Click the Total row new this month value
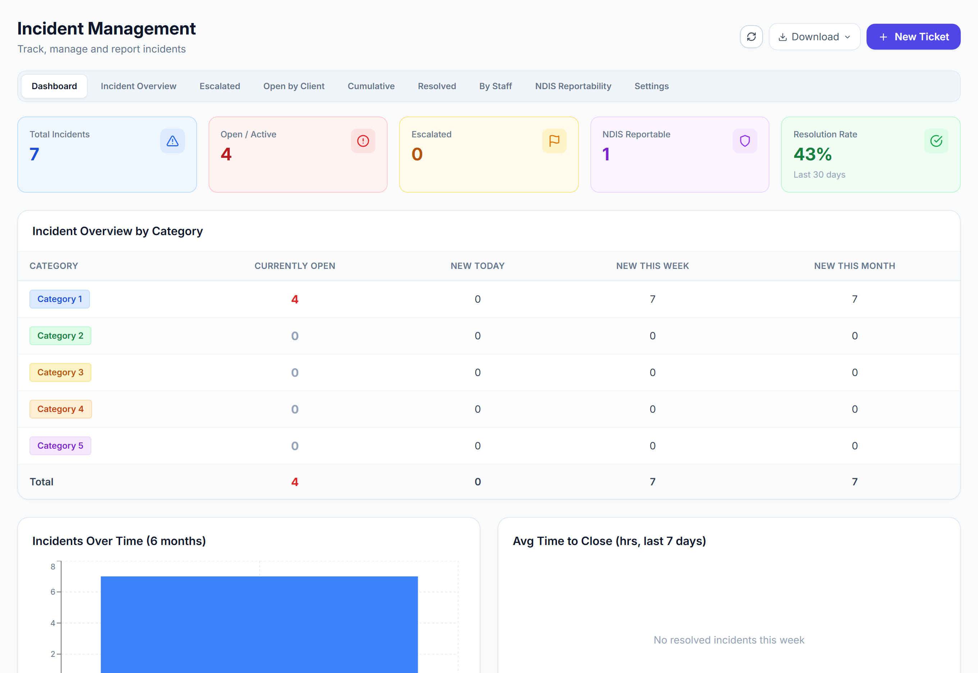Screen dimensions: 978x673 [x=854, y=482]
